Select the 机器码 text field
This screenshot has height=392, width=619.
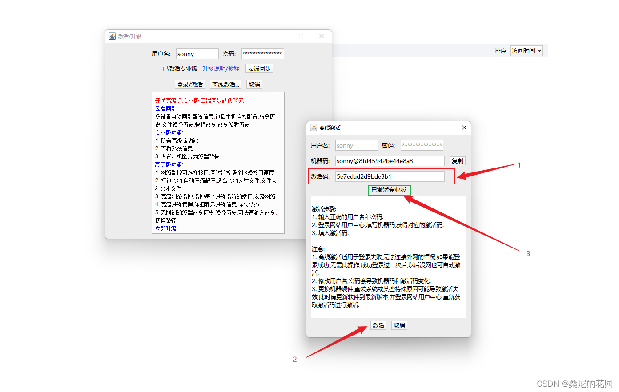point(390,161)
